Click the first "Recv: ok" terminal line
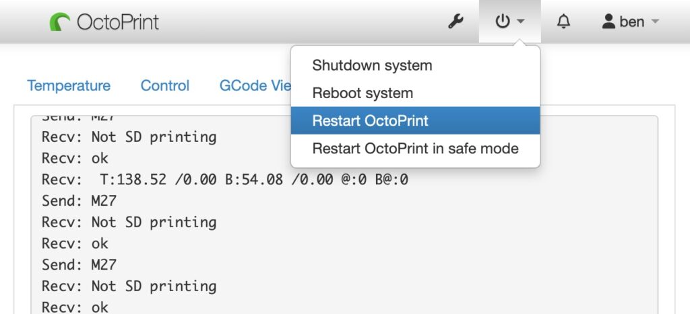The image size is (690, 314). pos(75,159)
